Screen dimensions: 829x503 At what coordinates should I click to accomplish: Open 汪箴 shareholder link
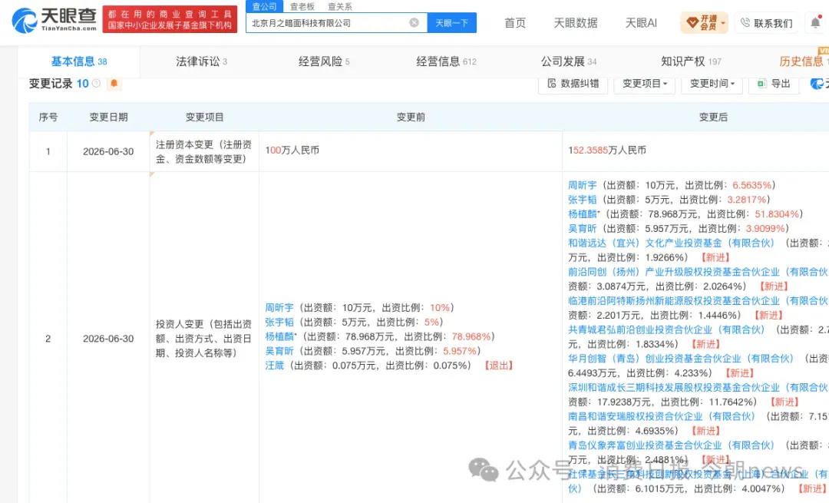pyautogui.click(x=274, y=366)
